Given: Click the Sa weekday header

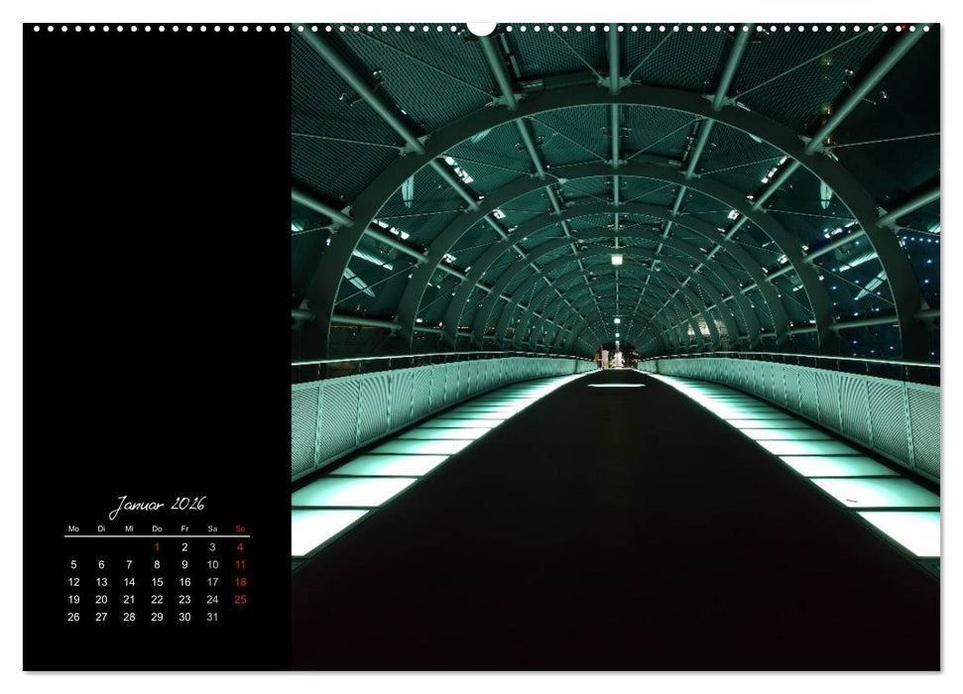Looking at the screenshot, I should (213, 529).
